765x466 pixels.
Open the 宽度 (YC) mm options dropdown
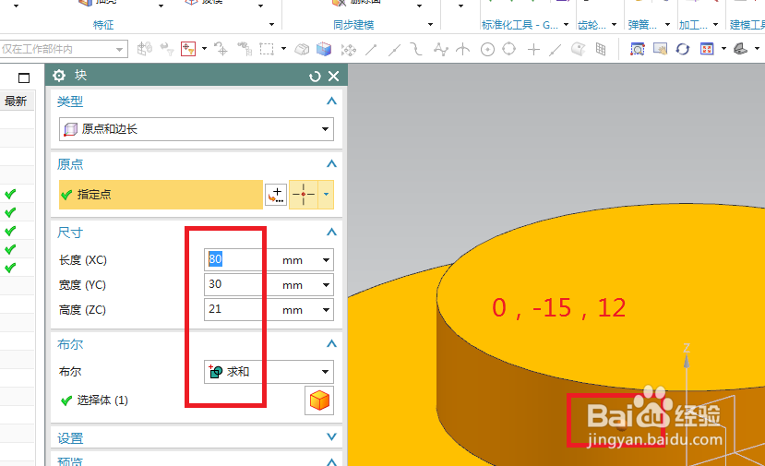[x=326, y=285]
